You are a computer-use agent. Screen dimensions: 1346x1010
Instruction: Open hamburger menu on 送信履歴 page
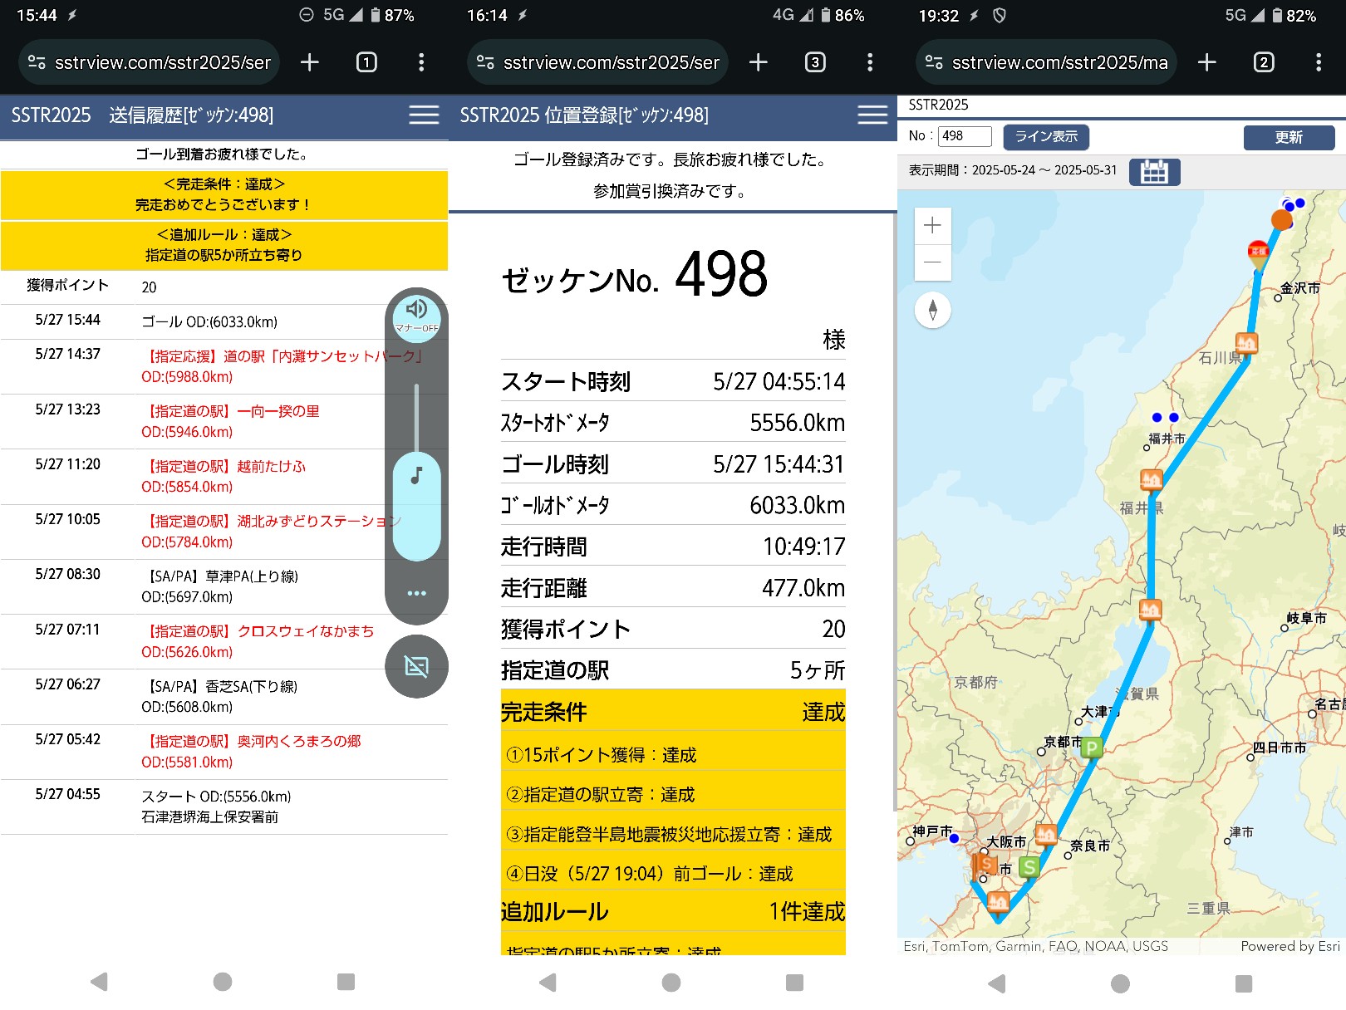(424, 115)
